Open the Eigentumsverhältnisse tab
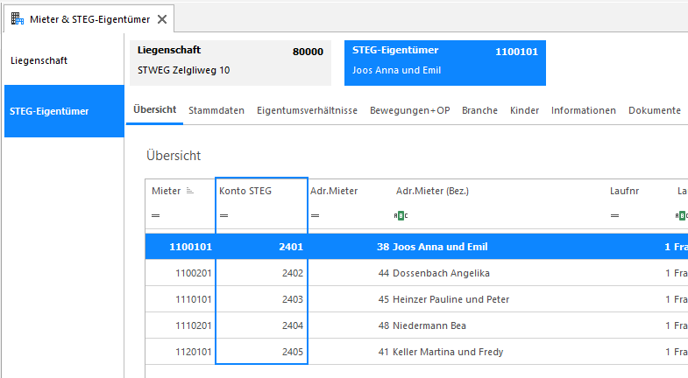The width and height of the screenshot is (688, 378). pos(307,110)
